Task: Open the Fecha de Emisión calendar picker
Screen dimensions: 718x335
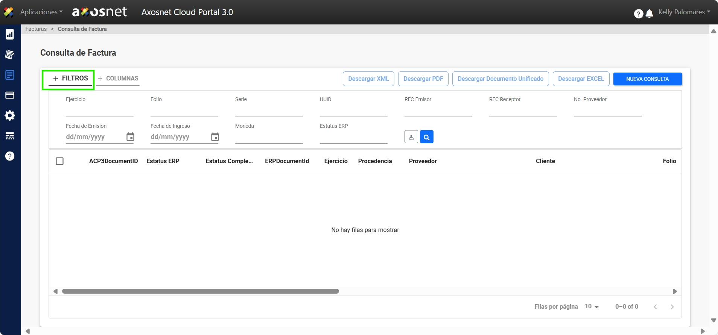Action: [130, 137]
